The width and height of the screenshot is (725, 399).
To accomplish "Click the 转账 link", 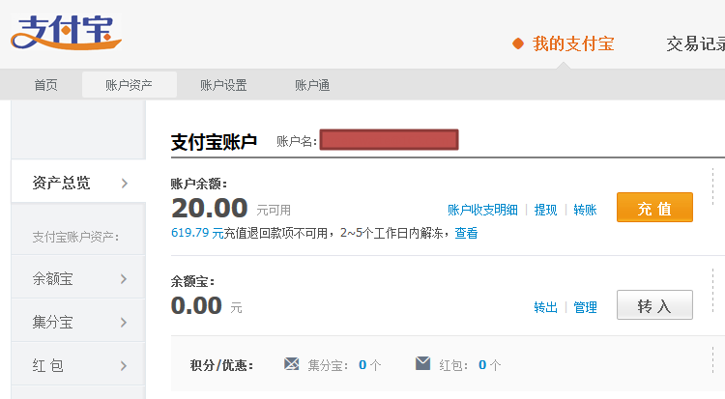I will (585, 210).
